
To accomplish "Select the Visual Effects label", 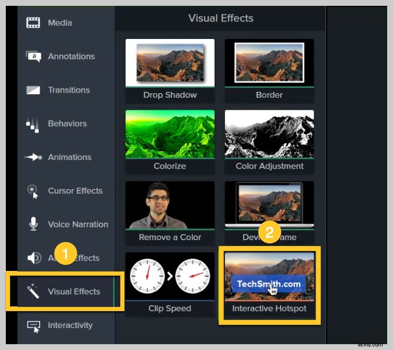I will 74,292.
